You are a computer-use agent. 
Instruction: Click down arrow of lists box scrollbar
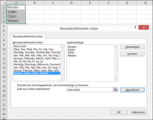click(x=62, y=79)
